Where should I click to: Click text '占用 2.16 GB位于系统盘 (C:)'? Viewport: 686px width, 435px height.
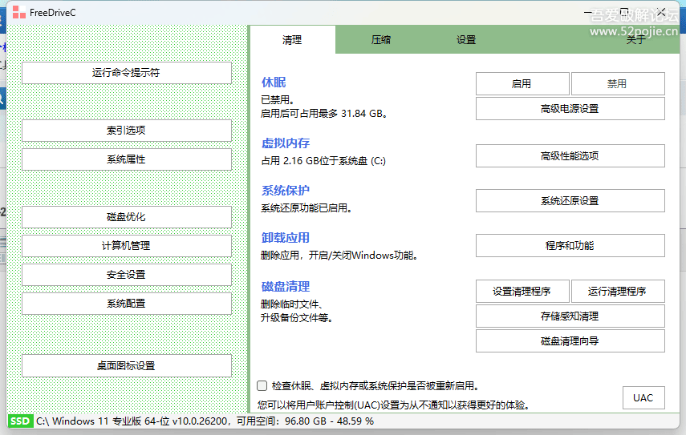pyautogui.click(x=323, y=161)
